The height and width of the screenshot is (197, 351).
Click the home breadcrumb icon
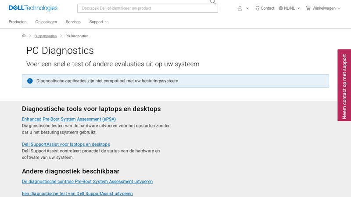tap(24, 36)
